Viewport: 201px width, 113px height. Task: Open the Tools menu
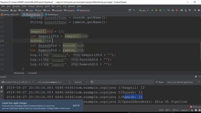tap(59, 6)
